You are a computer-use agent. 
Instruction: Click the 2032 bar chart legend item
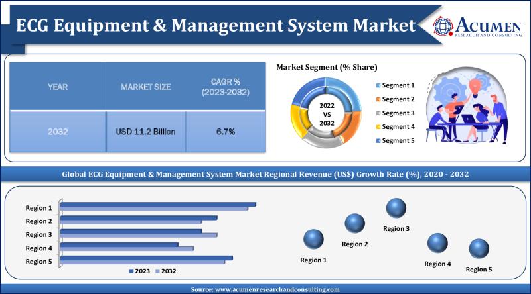click(x=165, y=271)
